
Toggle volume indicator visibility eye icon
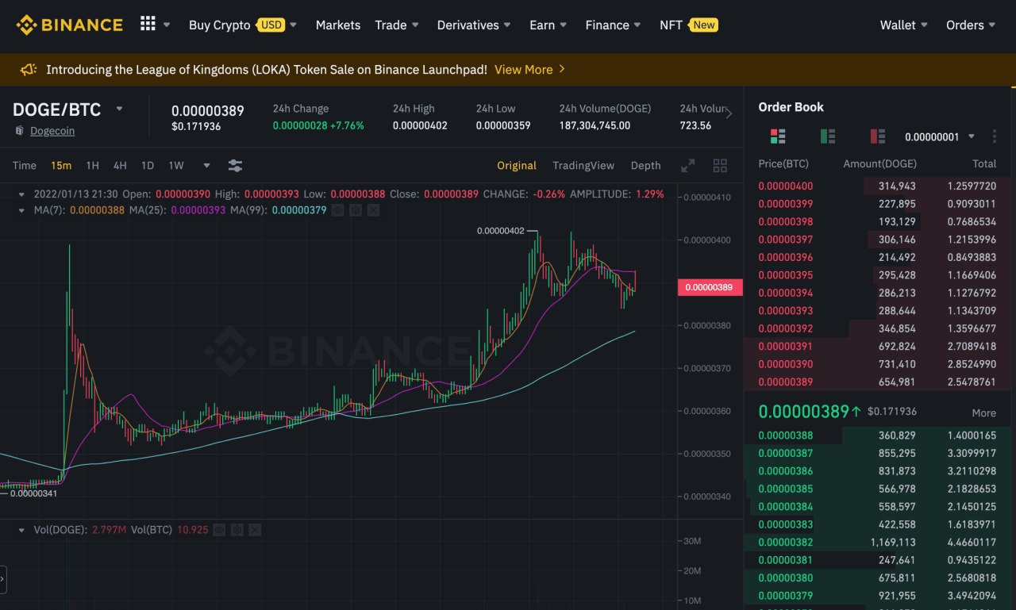point(219,529)
